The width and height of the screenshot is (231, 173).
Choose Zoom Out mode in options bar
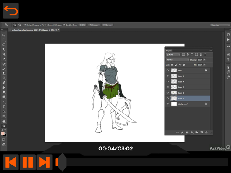[20, 25]
